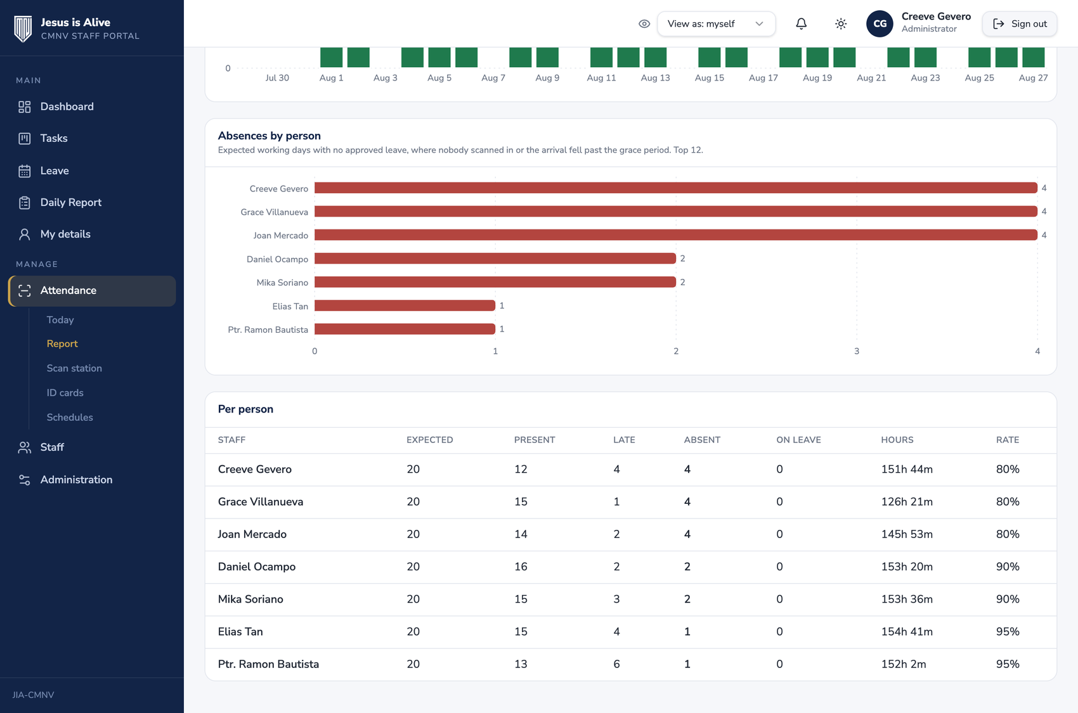
Task: Click the Attendance scan icon
Action: coord(25,291)
